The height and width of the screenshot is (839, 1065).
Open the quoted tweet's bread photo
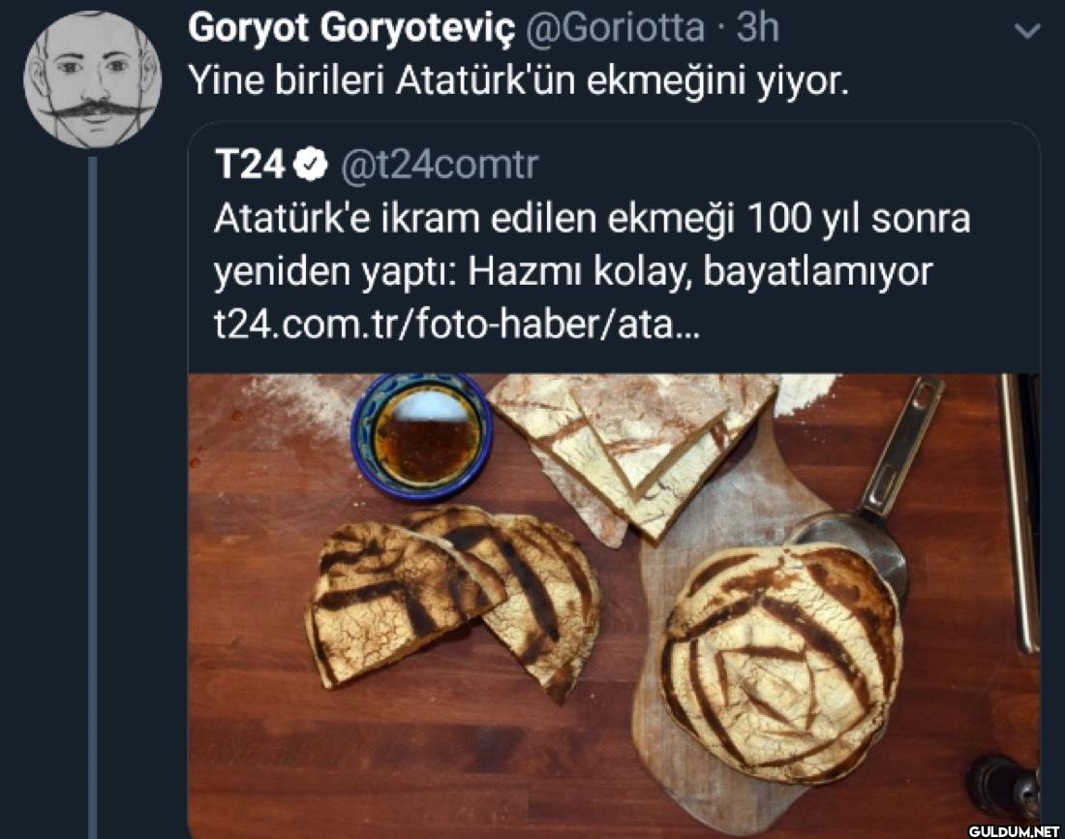click(614, 606)
